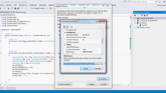The height and width of the screenshot is (93, 166).
Task: Expand the Said-PC server node
Action: pos(137,25)
